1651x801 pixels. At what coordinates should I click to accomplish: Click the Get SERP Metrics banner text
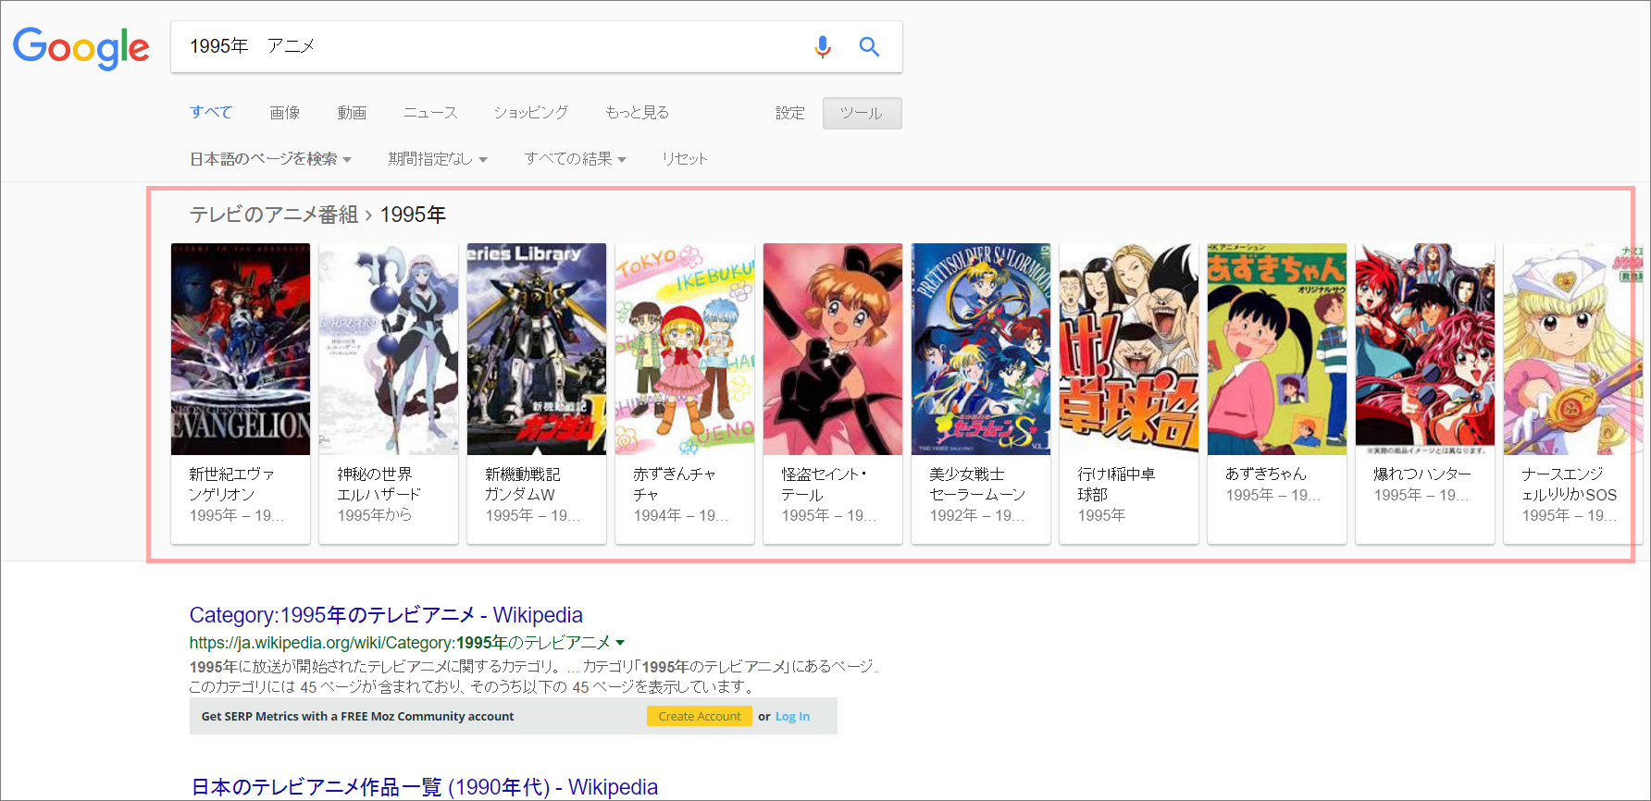[357, 716]
